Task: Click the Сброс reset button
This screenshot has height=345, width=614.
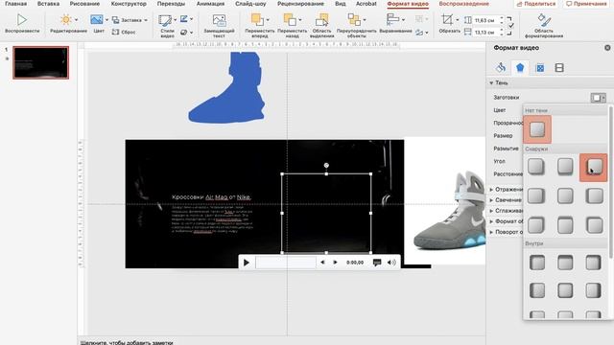Action: tap(124, 32)
